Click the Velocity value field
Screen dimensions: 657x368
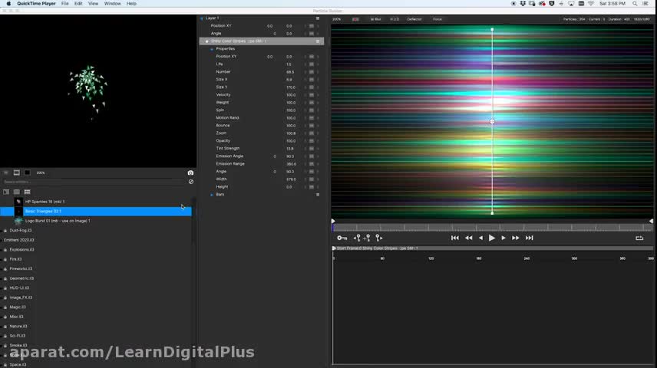[290, 95]
